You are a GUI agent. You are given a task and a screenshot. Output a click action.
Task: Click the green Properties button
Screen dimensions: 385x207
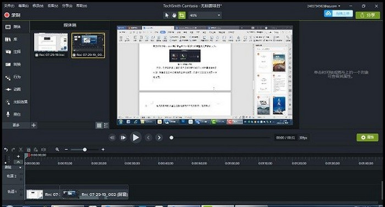[367, 137]
